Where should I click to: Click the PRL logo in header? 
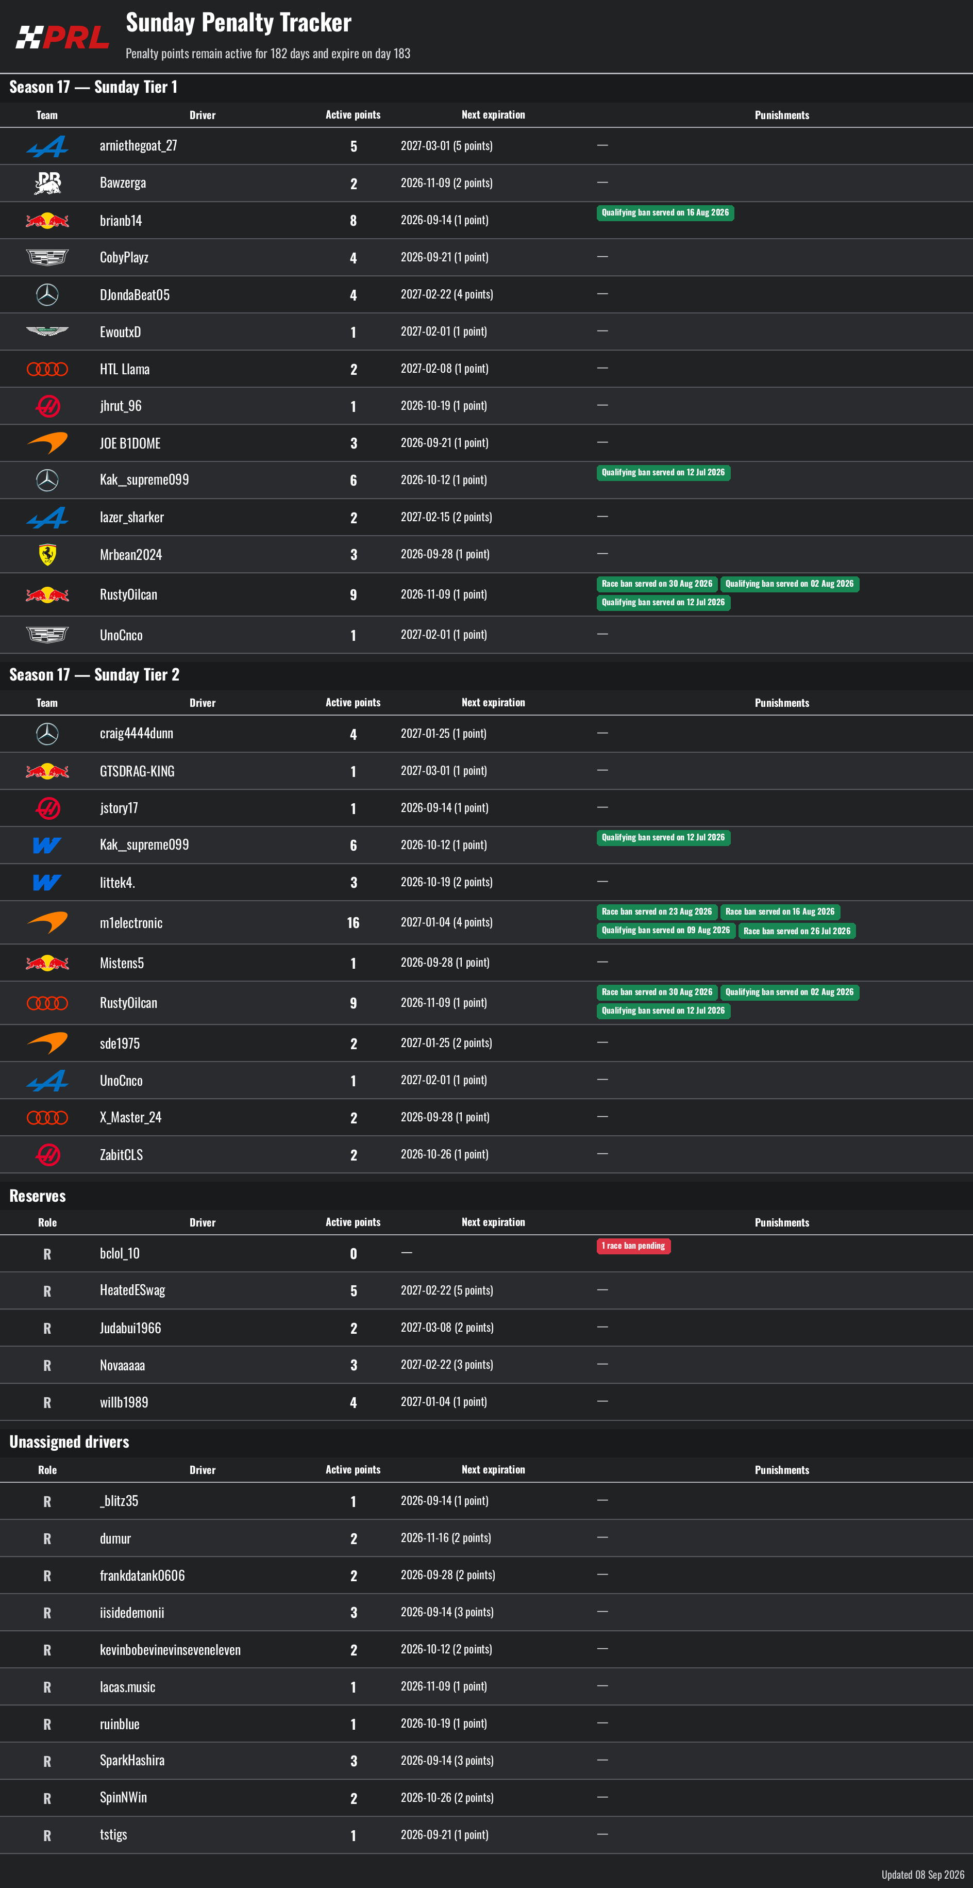click(62, 37)
